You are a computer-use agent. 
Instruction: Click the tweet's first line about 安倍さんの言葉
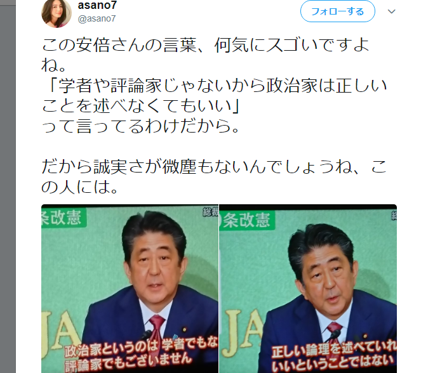pos(205,45)
